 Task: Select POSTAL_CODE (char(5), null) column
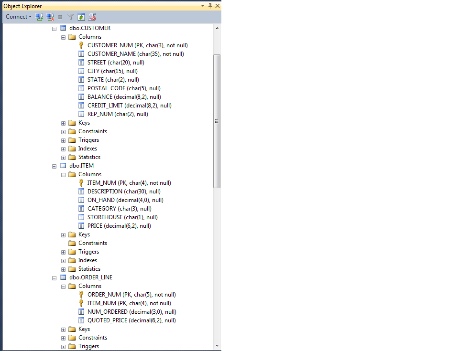[124, 88]
